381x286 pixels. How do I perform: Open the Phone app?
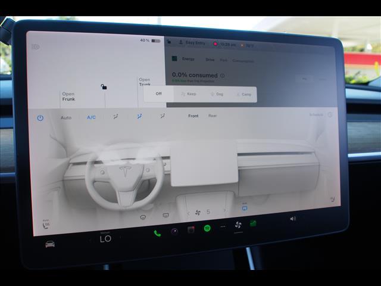coord(157,234)
